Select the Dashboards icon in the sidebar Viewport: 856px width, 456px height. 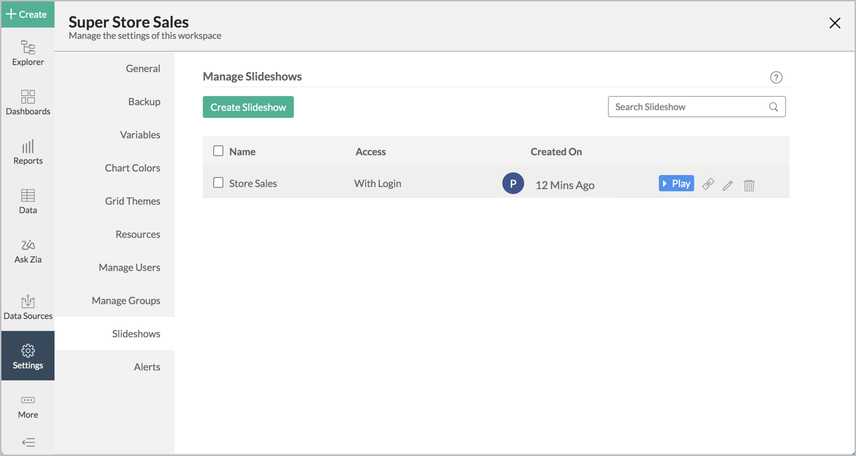pos(28,100)
